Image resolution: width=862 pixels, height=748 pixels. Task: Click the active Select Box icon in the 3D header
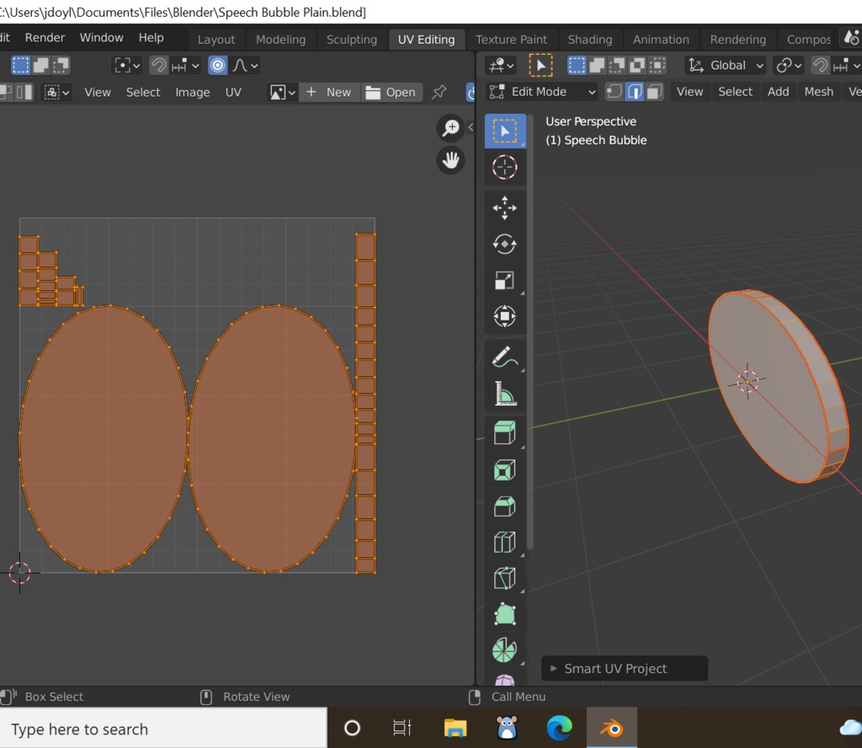tap(540, 66)
